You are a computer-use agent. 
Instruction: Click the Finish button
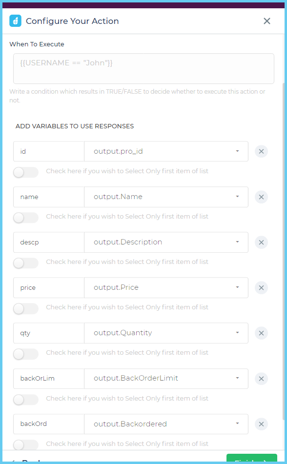coord(252,461)
